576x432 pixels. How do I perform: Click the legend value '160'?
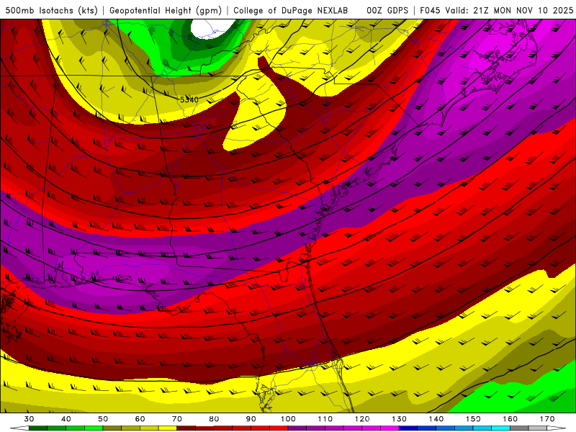click(x=510, y=419)
